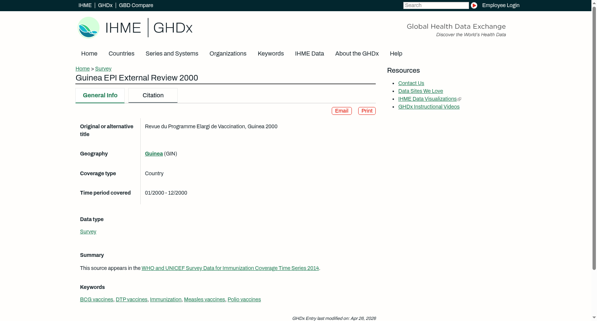This screenshot has width=597, height=321.
Task: Open the IHME link in top bar
Action: point(85,5)
